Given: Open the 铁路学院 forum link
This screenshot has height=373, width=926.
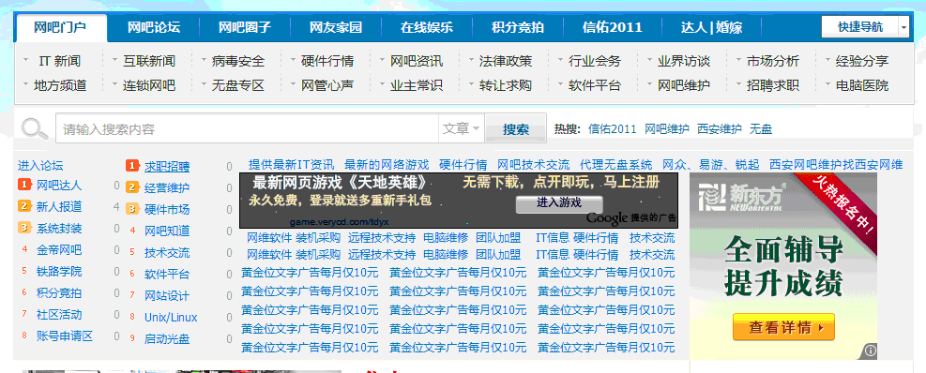Looking at the screenshot, I should [59, 272].
